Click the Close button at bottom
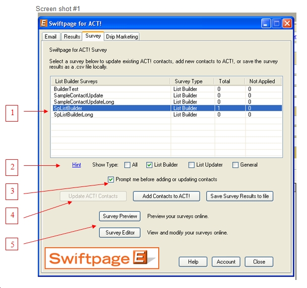The height and width of the screenshot is (288, 307). coord(259,262)
